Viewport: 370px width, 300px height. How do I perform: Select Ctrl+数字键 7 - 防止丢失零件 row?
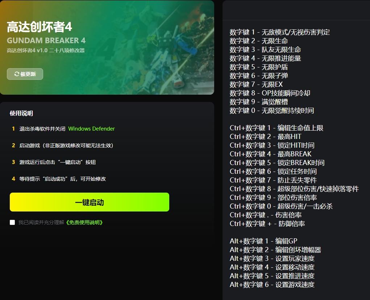273,180
